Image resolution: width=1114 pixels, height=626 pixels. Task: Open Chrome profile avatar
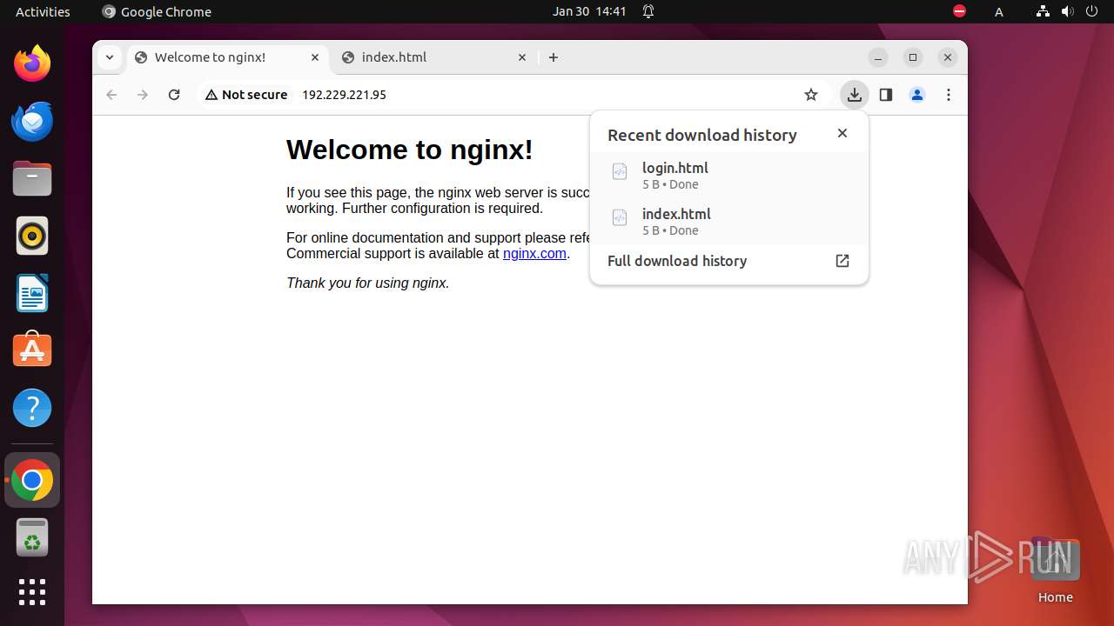pyautogui.click(x=917, y=95)
